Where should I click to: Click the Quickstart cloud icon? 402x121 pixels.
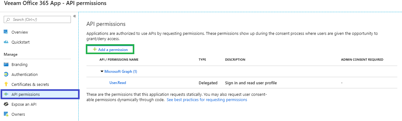[6, 42]
